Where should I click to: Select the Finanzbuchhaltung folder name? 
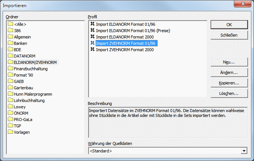pyautogui.click(x=31, y=69)
